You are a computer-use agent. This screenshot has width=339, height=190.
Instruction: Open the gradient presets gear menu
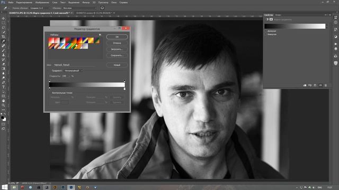[100, 34]
